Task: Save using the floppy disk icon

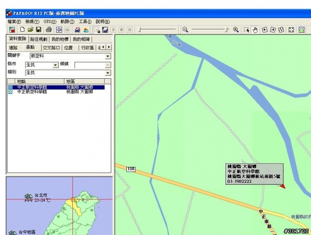Action: pos(38,30)
